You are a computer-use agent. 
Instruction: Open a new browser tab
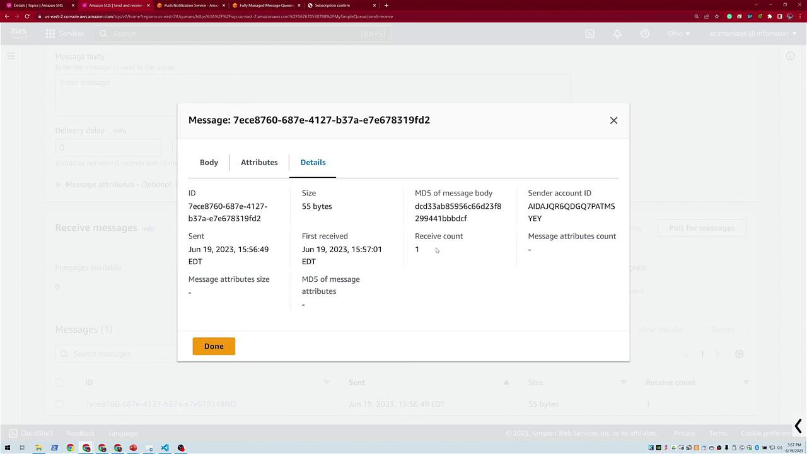386,5
